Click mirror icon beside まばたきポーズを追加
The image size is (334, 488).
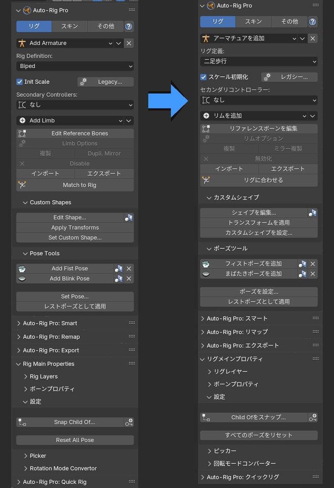point(302,274)
